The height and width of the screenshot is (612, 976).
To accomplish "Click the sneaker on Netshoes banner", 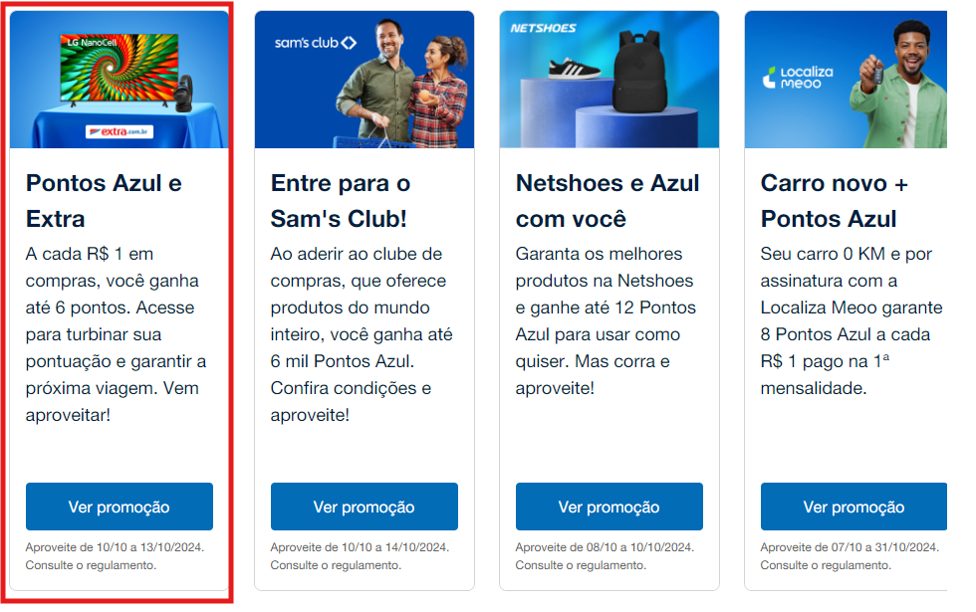I will (x=574, y=69).
